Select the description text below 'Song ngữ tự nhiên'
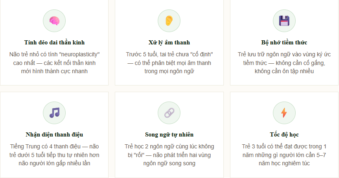Viewport: 339px width, 178px height. pyautogui.click(x=169, y=155)
